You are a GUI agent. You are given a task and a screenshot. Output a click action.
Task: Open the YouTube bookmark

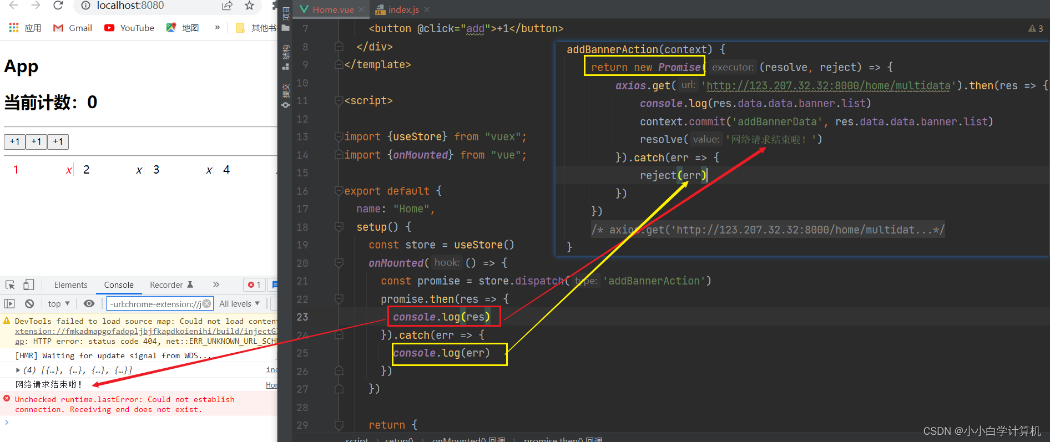point(129,28)
